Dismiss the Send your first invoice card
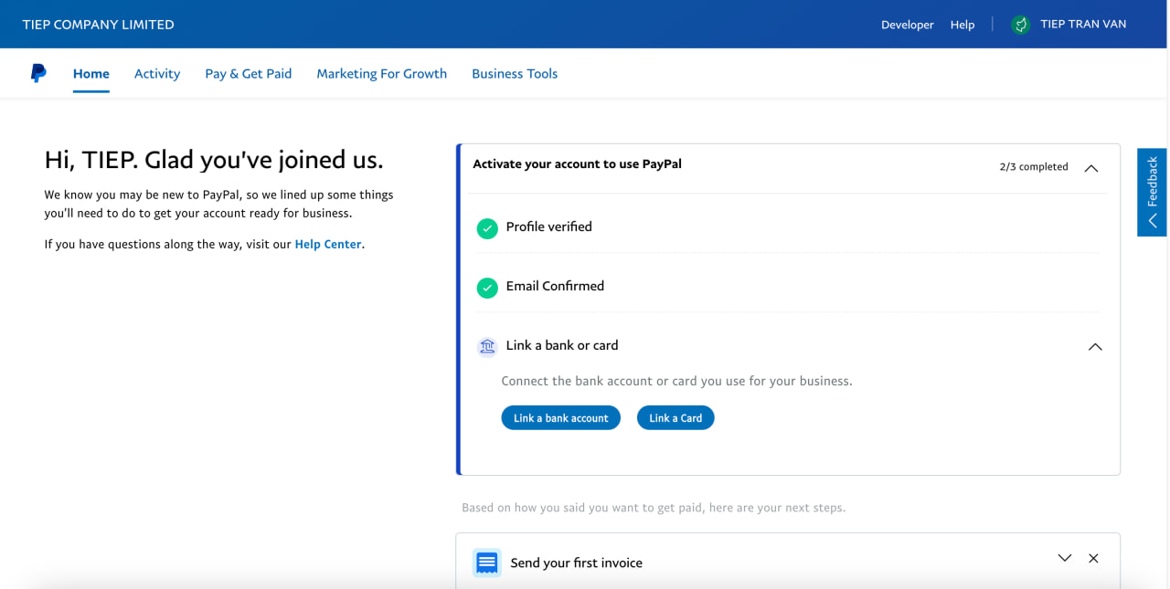Viewport: 1170px width, 589px height. coord(1093,558)
